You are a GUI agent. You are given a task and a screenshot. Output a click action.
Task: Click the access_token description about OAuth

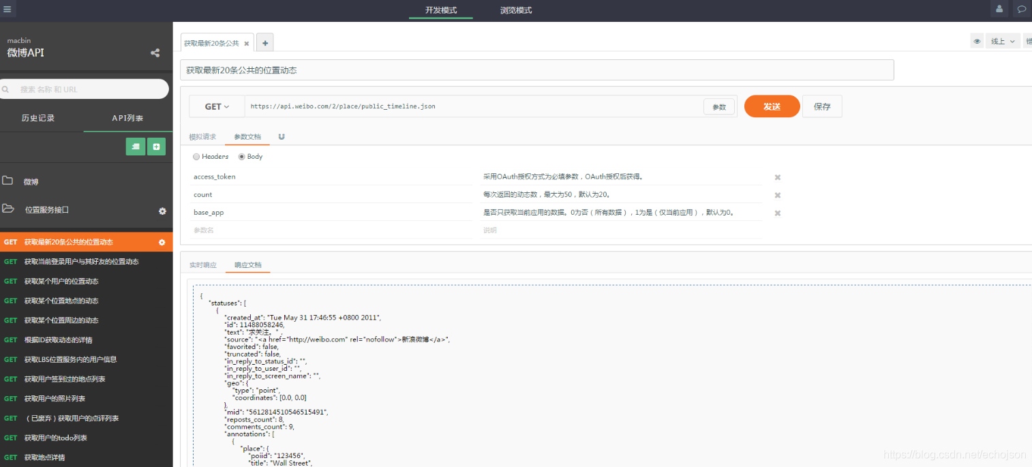coord(564,177)
